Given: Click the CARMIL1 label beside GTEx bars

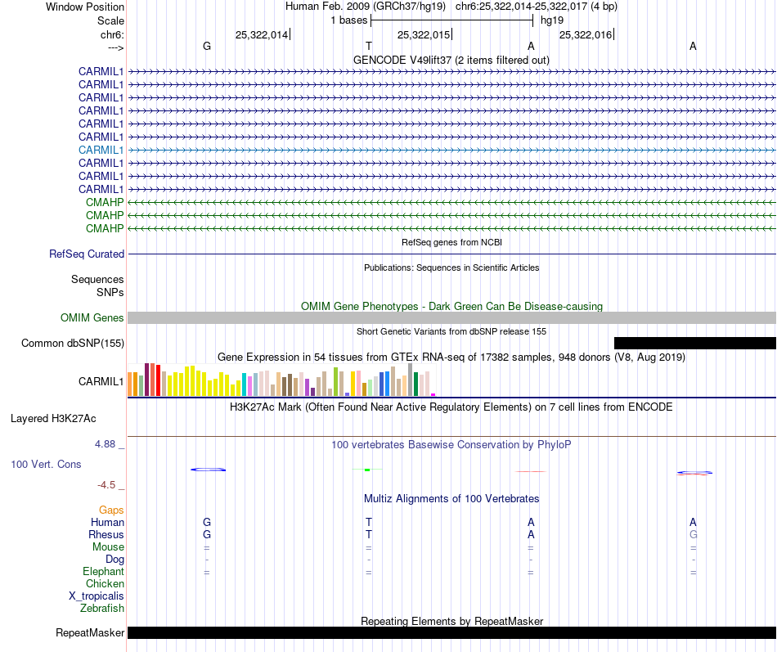Looking at the screenshot, I should pyautogui.click(x=101, y=381).
